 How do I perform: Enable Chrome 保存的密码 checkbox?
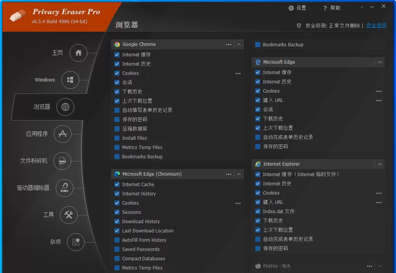tap(117, 119)
